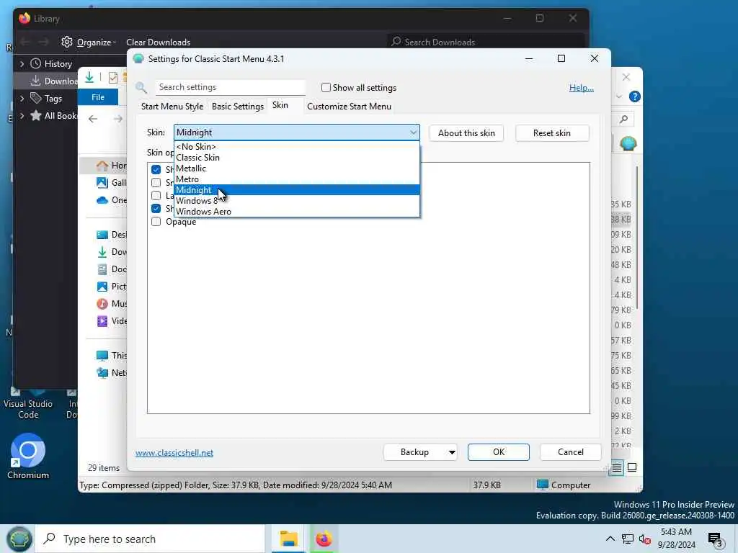The image size is (738, 553).
Task: Click the Classic Shell start button on taskbar
Action: (18, 539)
